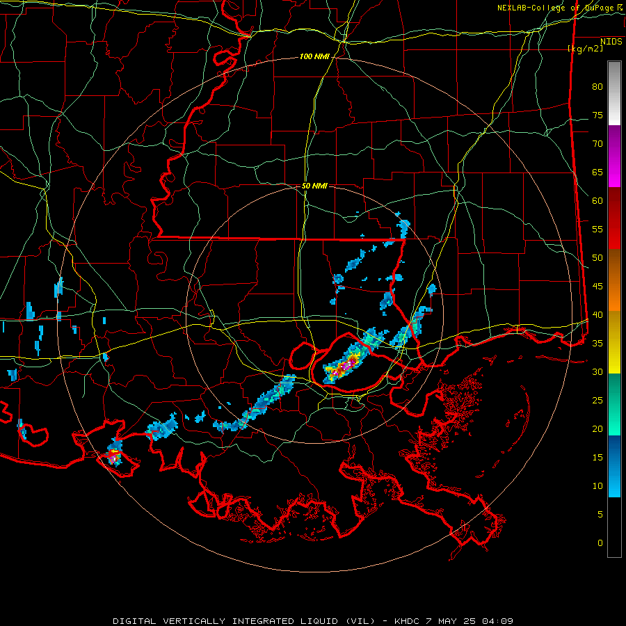Screen dimensions: 626x626
Task: Pick the blue segment of the color bar
Action: pyautogui.click(x=614, y=466)
